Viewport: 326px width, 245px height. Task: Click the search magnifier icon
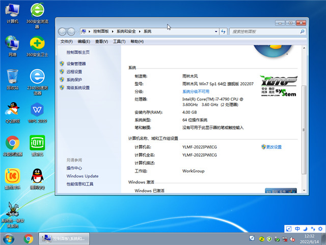tap(302, 32)
